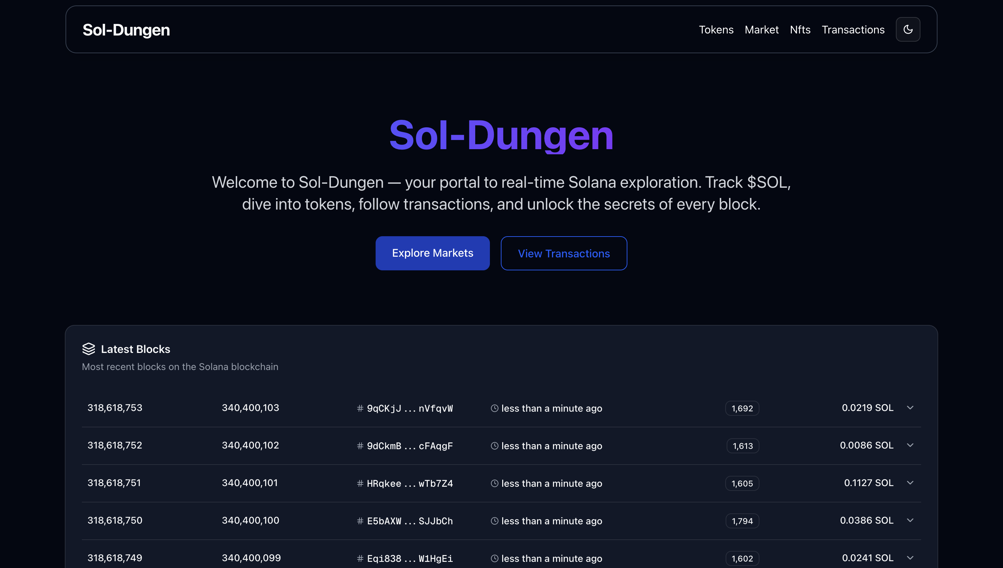Click hash icon beside 9qCKjJ...nVfqvW
The width and height of the screenshot is (1003, 568).
click(x=360, y=409)
